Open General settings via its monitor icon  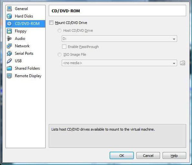tap(9, 9)
